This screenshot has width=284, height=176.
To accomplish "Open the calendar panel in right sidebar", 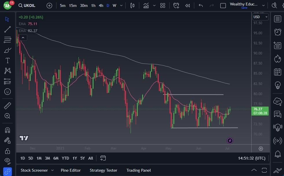I will pos(278,72).
